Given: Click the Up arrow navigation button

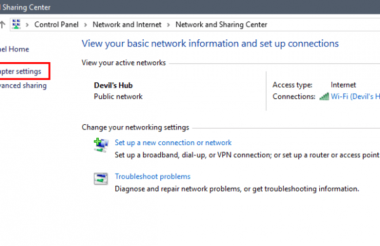Looking at the screenshot, I should click(x=3, y=25).
